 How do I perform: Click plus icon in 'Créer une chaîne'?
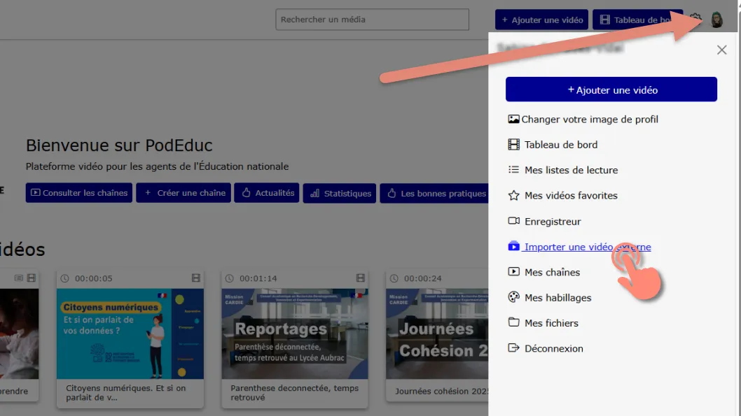pyautogui.click(x=148, y=193)
